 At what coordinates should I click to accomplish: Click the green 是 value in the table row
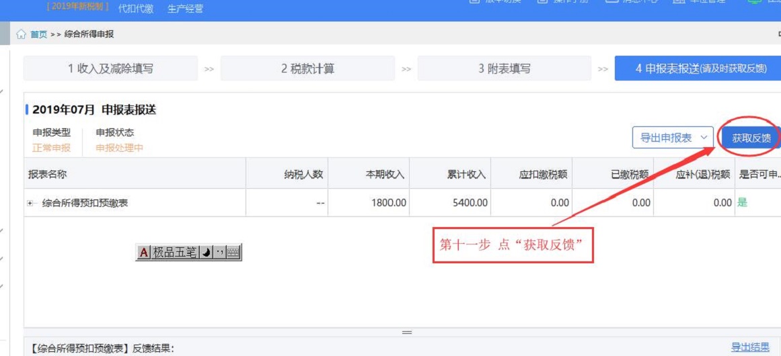742,202
